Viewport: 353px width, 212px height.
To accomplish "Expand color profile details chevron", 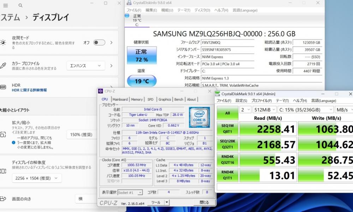I will 112,66.
